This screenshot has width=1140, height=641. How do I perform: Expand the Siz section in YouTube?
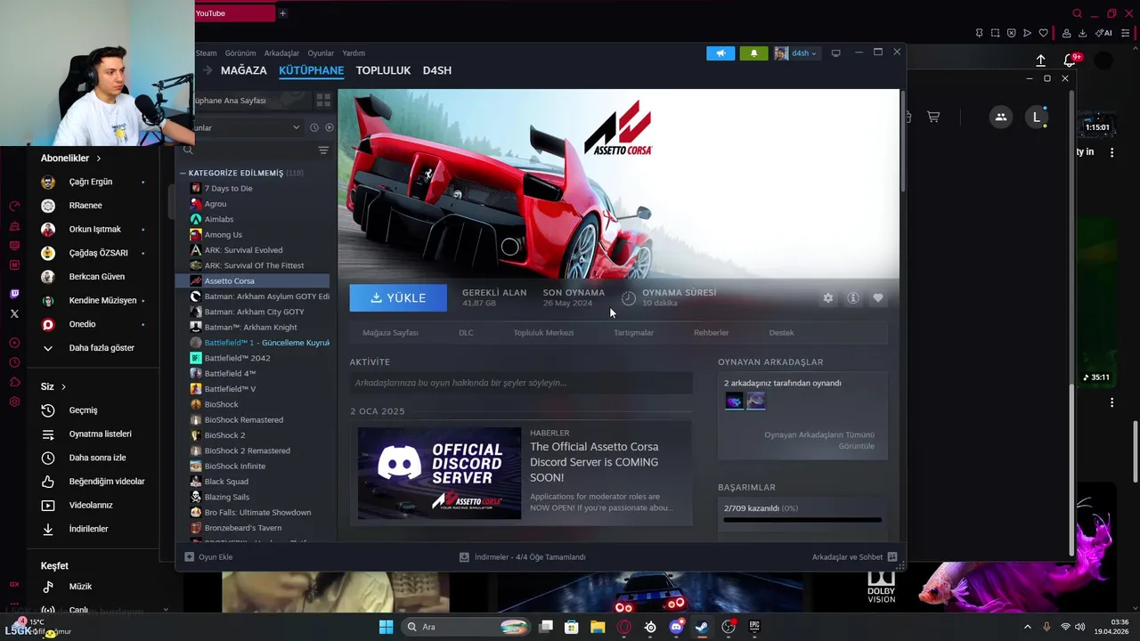[53, 387]
